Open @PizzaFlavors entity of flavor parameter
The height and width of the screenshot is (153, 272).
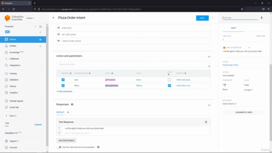(x=112, y=85)
